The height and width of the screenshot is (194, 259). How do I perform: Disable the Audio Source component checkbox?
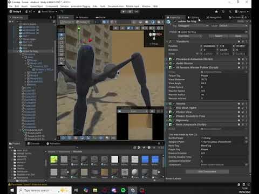coord(174,63)
